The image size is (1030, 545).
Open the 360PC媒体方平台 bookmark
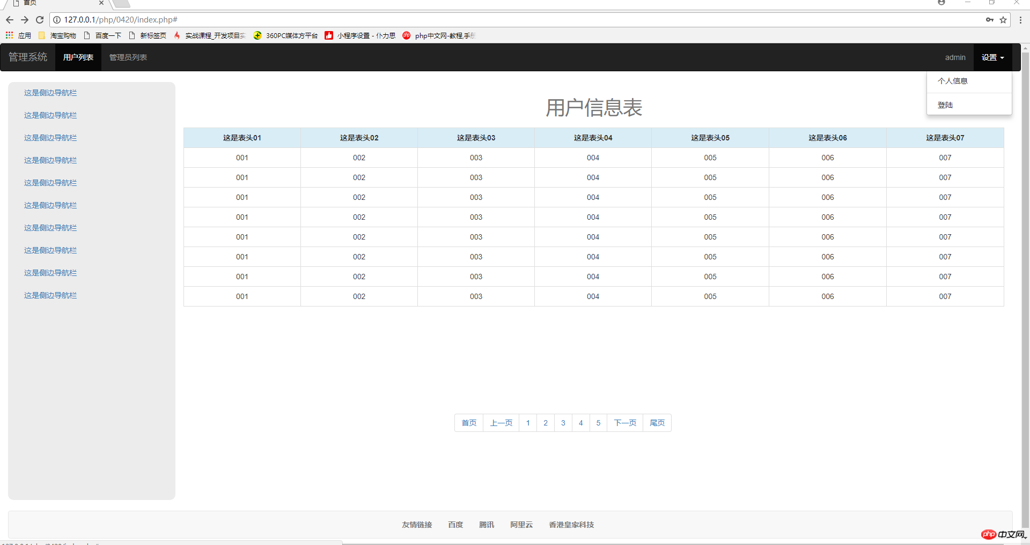(285, 35)
